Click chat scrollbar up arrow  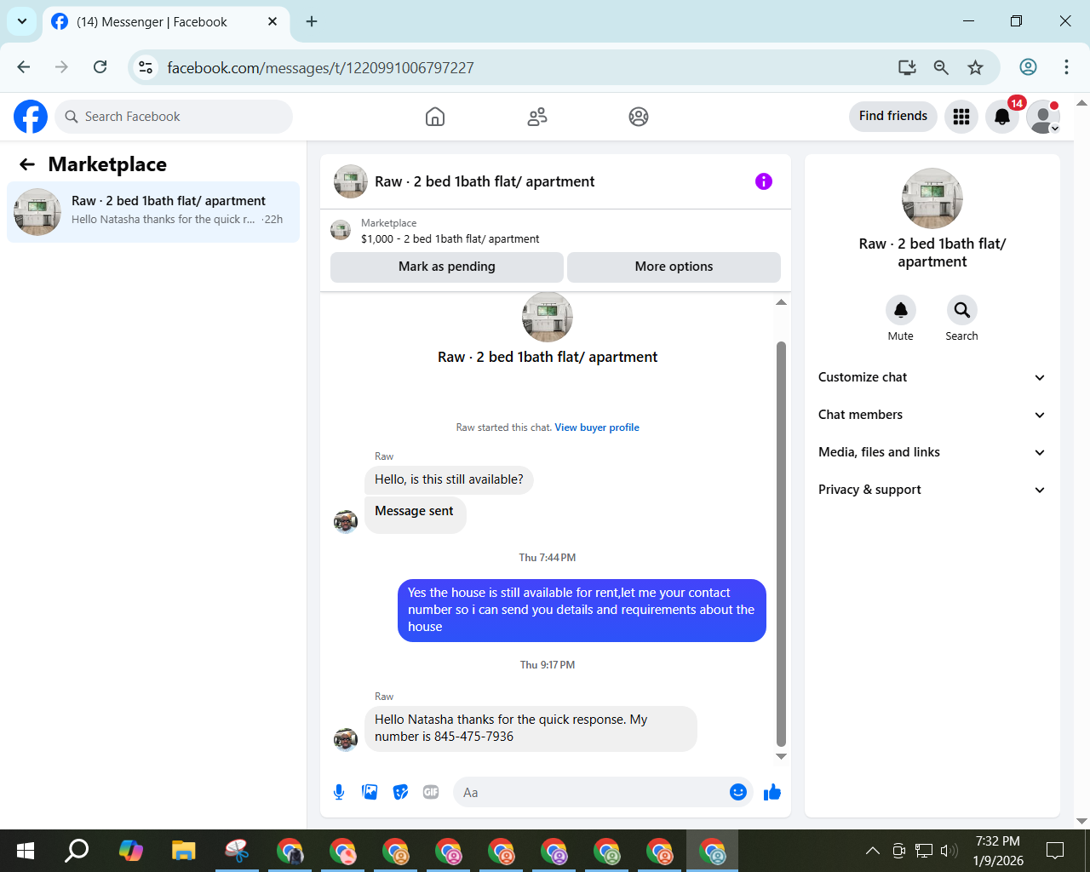781,302
